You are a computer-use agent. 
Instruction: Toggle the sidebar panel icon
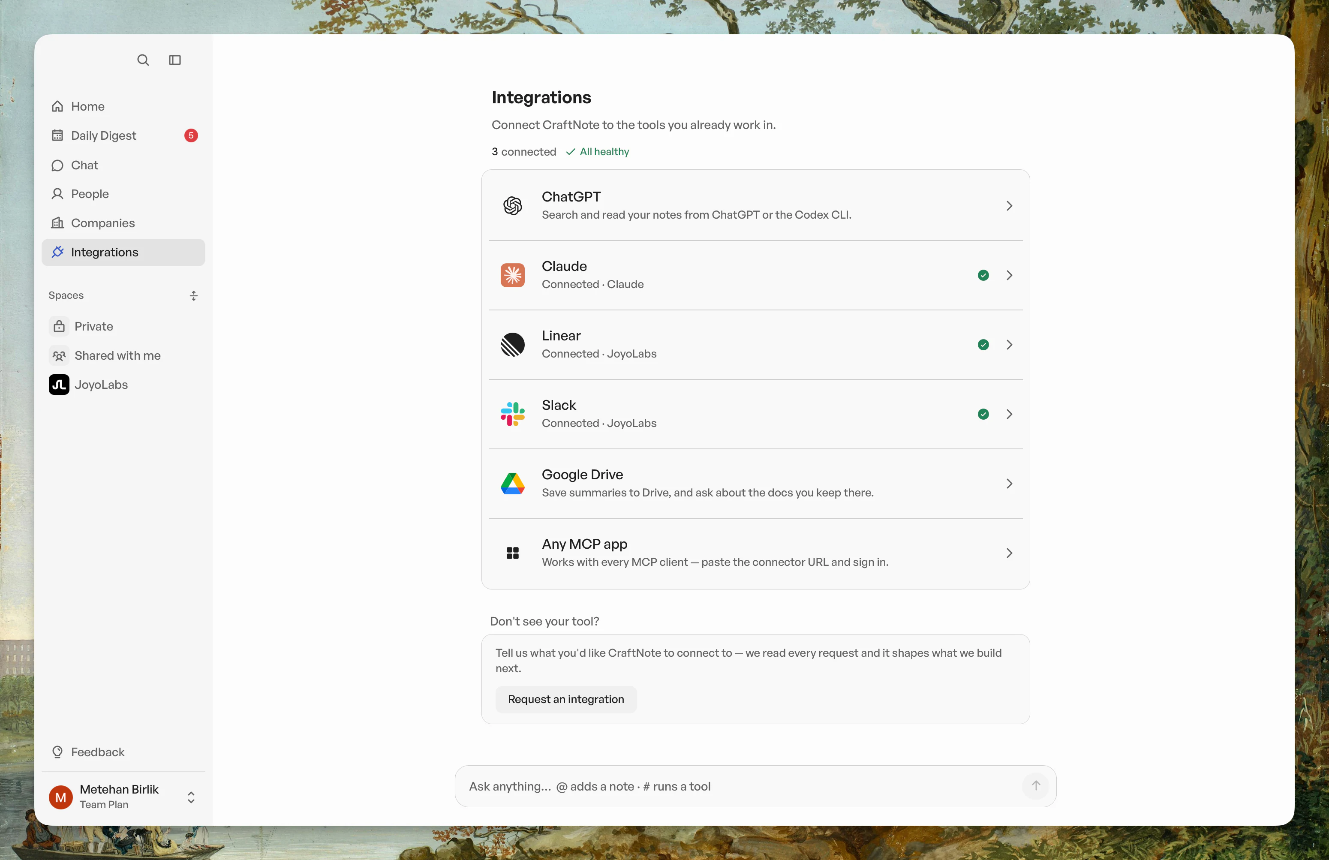coord(175,60)
